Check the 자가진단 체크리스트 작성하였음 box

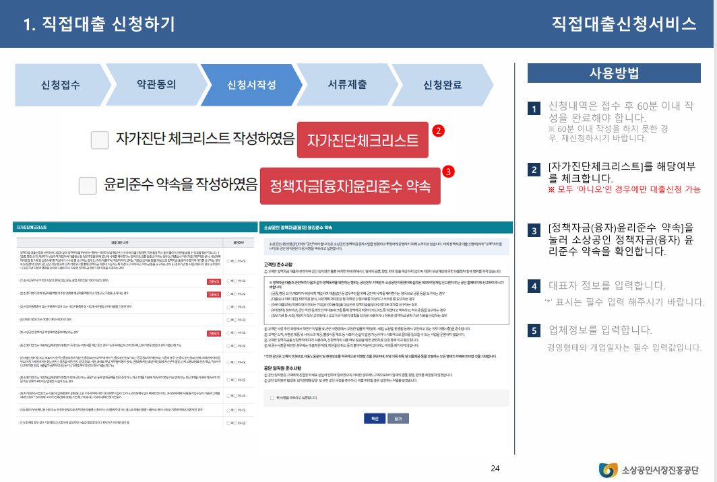[x=100, y=139]
